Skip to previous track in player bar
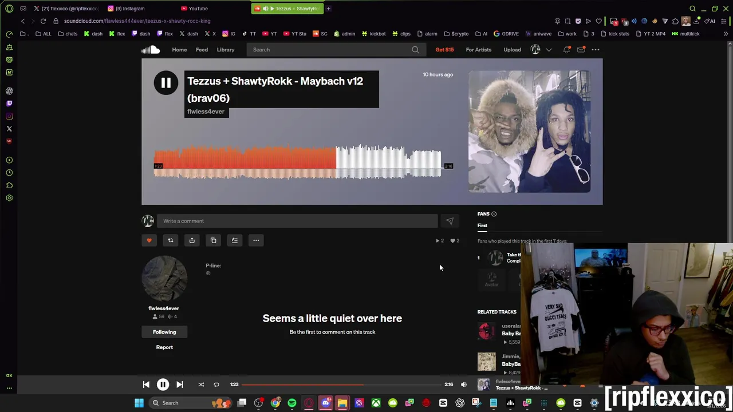The height and width of the screenshot is (412, 733). coord(146,385)
